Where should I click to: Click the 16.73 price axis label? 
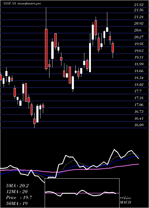pyautogui.click(x=139, y=111)
